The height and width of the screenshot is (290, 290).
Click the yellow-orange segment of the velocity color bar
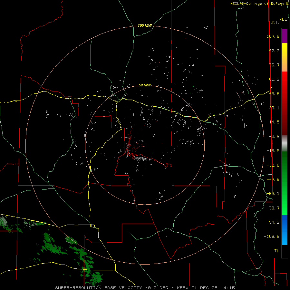(285, 57)
